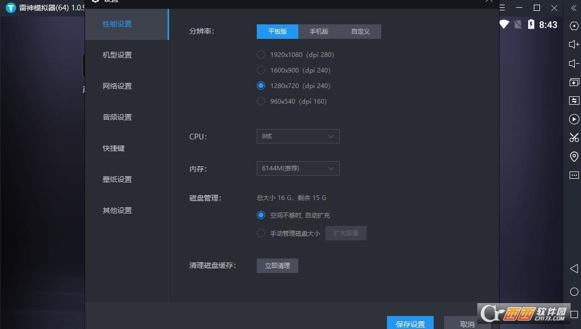581x329 pixels.
Task: Click the volume down icon in sidebar
Action: pos(574,64)
